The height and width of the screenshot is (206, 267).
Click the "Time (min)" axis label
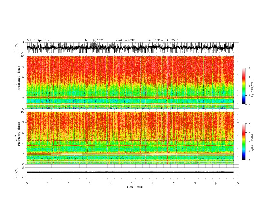point(135,187)
